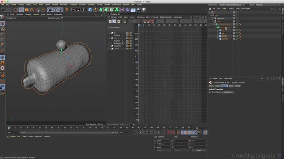Open the green generators palette
The height and width of the screenshot is (159, 284).
point(101,10)
